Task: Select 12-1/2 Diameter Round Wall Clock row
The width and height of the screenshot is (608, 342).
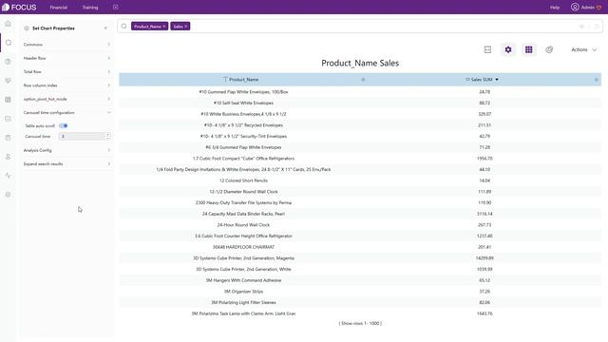Action: click(x=360, y=192)
